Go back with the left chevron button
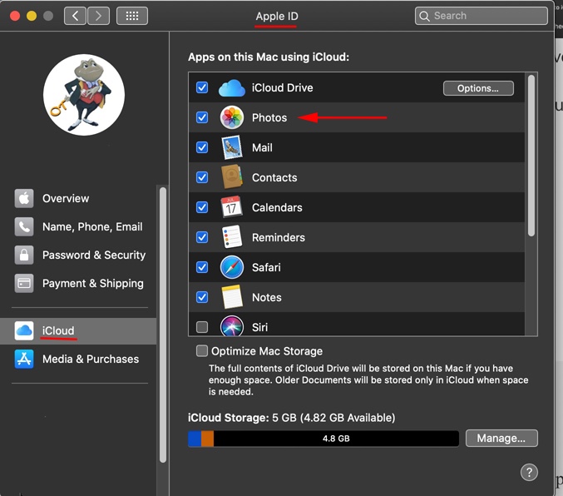The height and width of the screenshot is (496, 563). tap(75, 16)
